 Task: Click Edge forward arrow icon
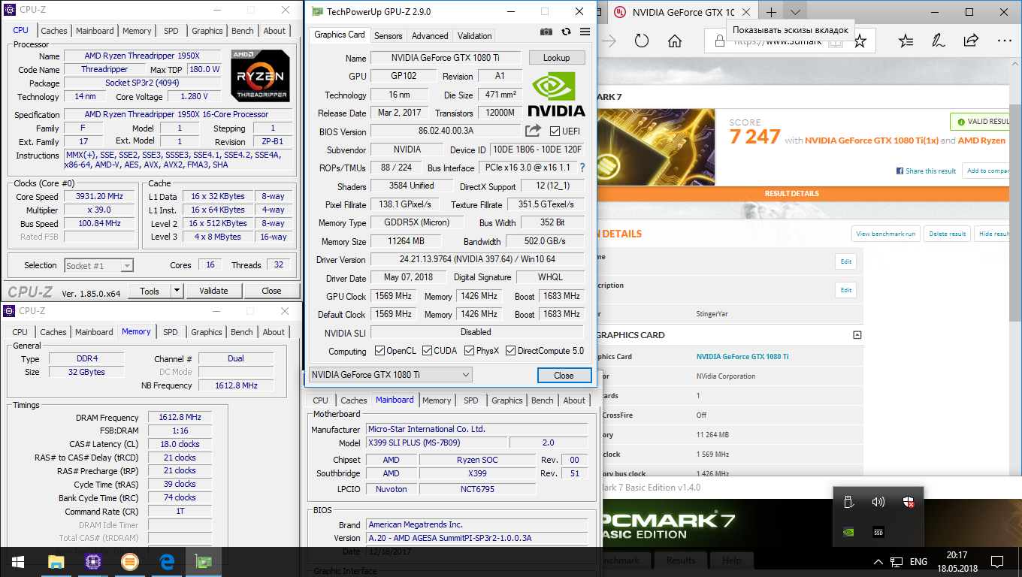coord(610,41)
